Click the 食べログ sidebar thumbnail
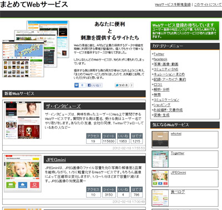 (x=160, y=198)
